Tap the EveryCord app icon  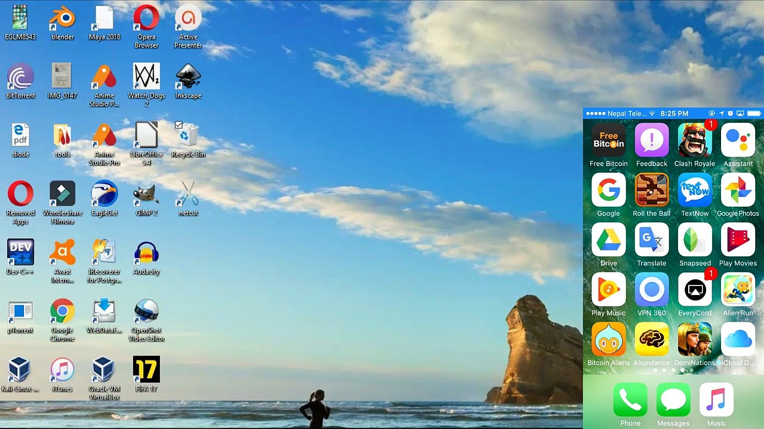click(695, 290)
